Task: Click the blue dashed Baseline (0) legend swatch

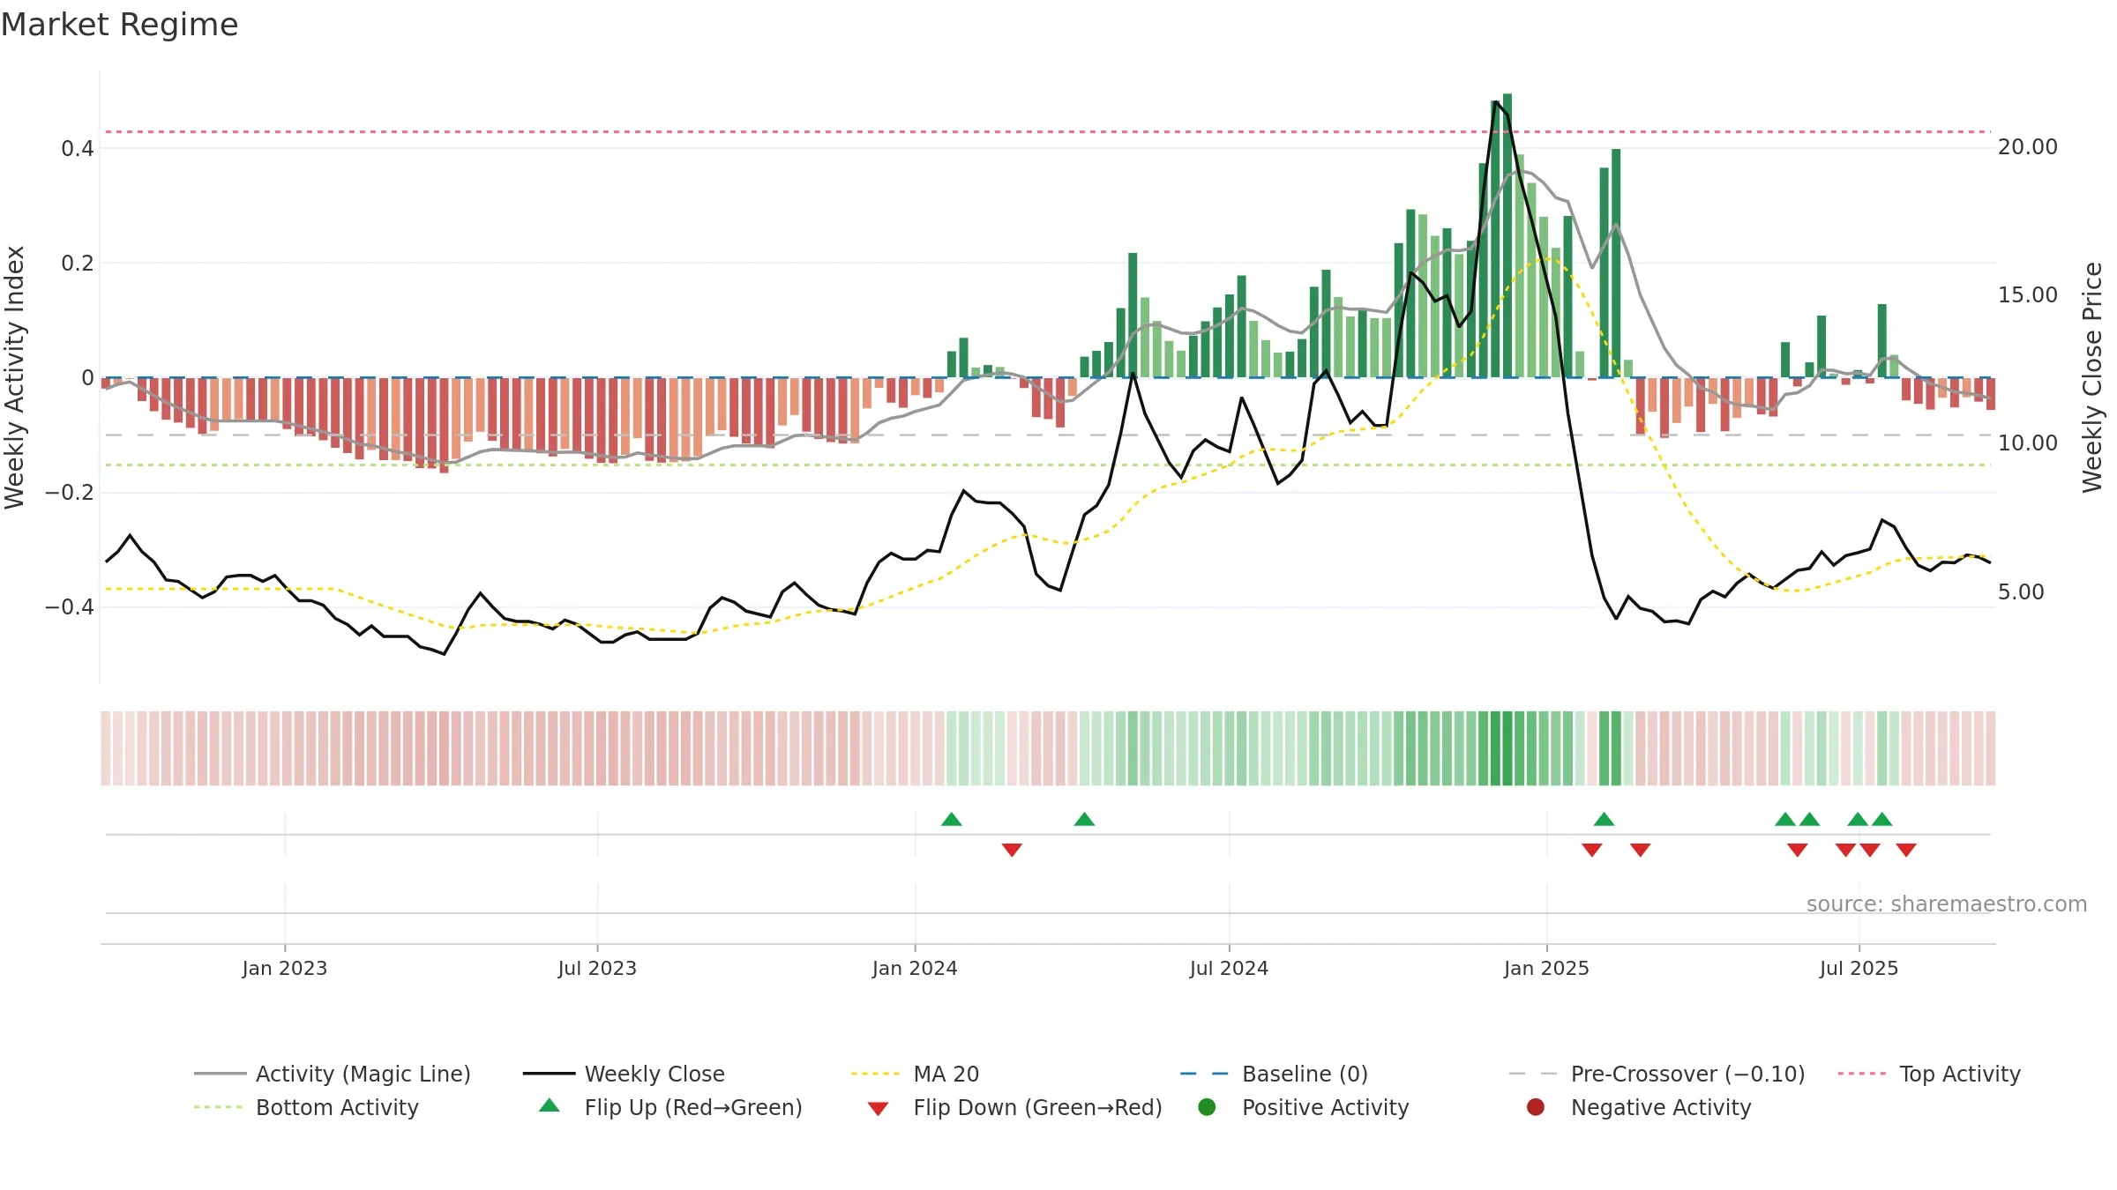Action: pos(1204,1074)
